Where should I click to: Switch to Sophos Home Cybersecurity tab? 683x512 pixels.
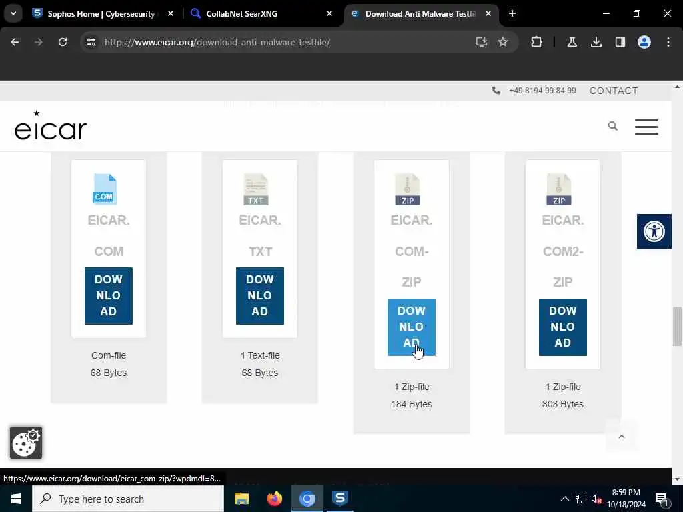point(100,14)
